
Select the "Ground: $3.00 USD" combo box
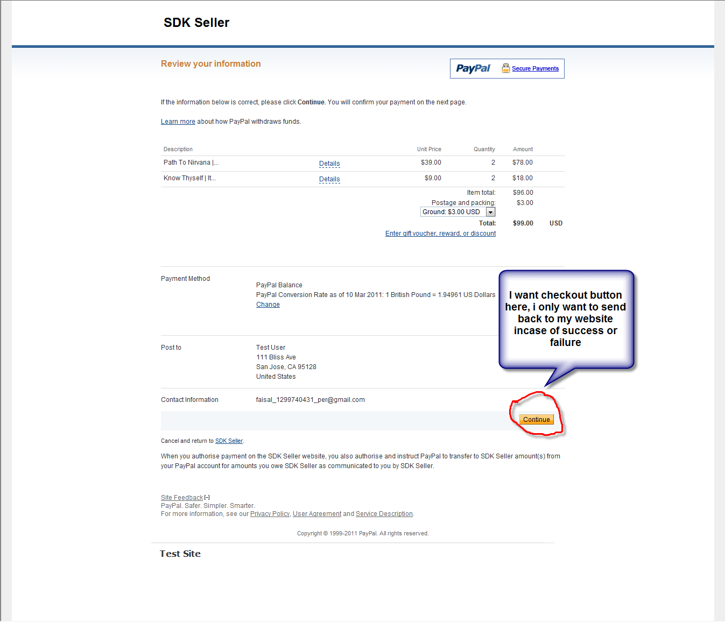point(454,211)
